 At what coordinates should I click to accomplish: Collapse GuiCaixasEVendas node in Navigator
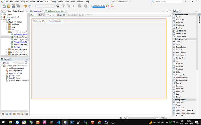[2, 66]
